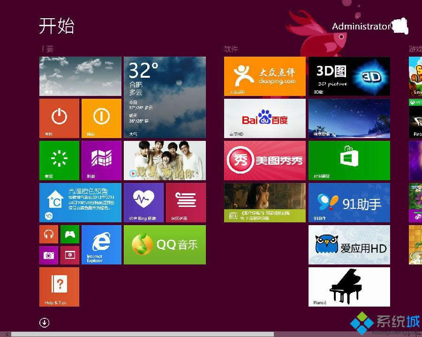Launch the Bing Health heart tile

(143, 202)
